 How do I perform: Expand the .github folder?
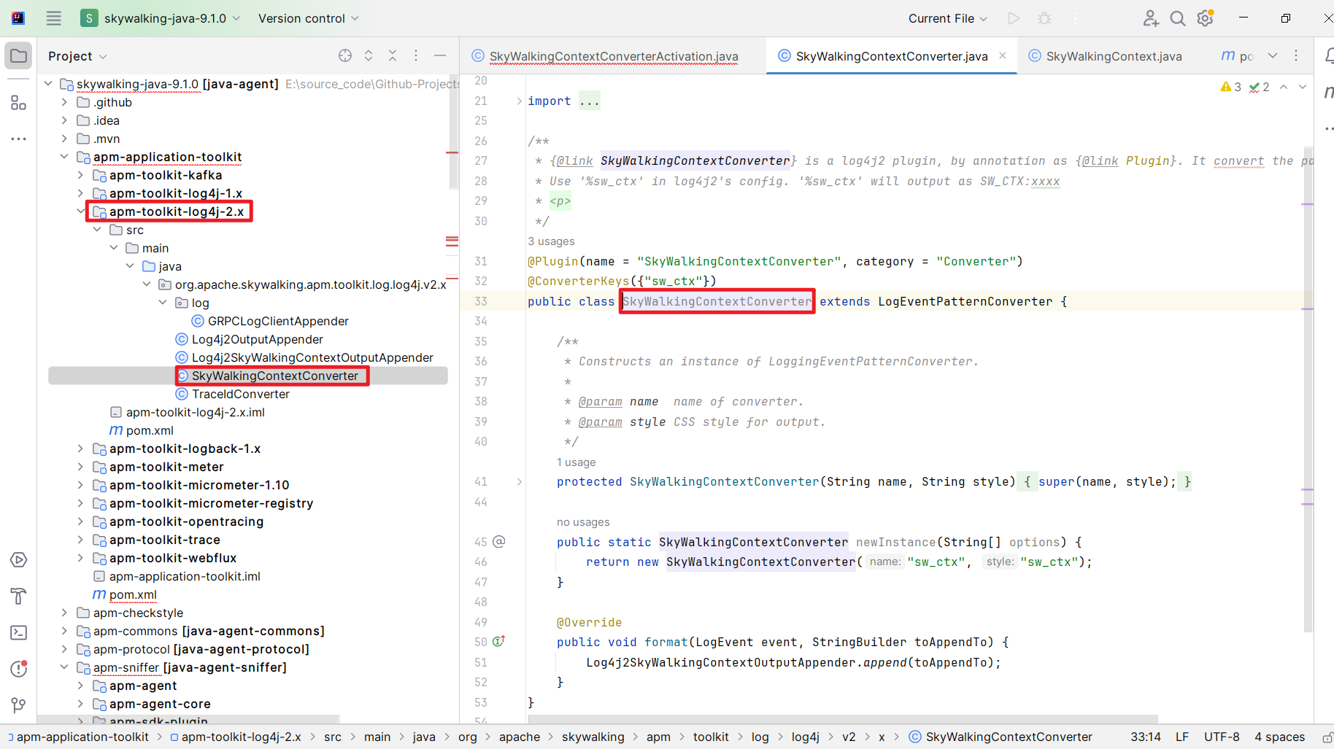point(64,102)
